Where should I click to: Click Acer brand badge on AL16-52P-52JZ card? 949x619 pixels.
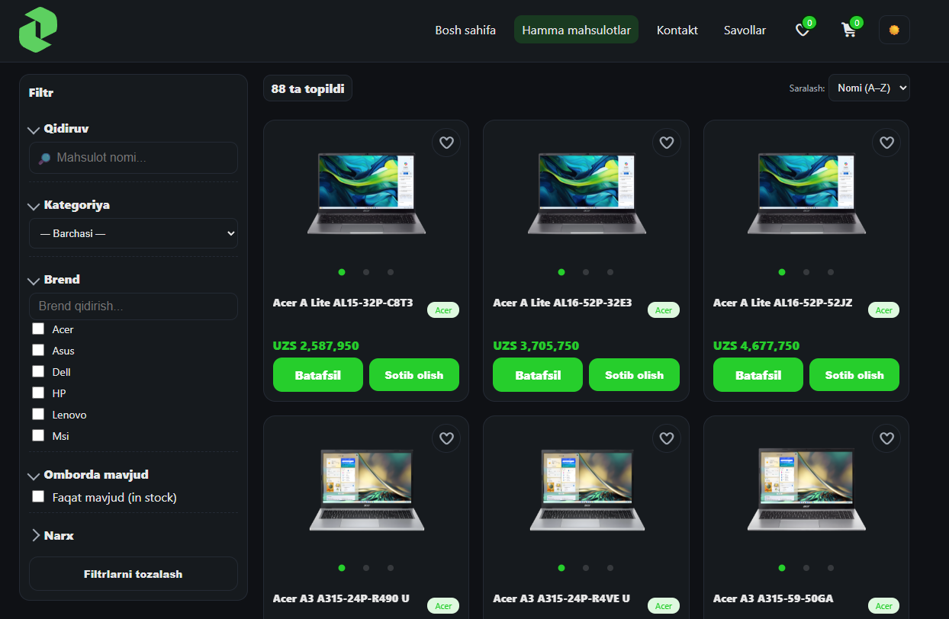click(883, 310)
